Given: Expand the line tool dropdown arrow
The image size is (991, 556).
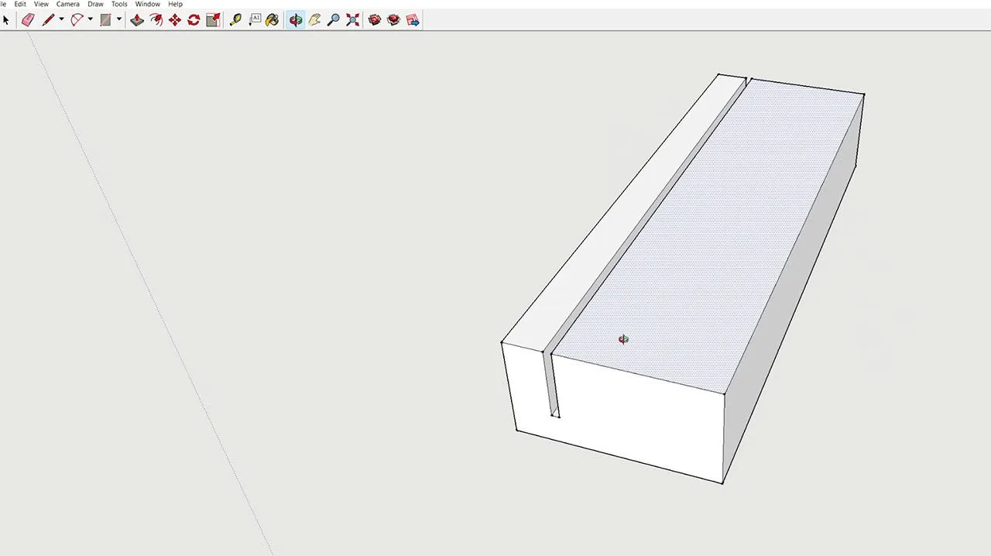Looking at the screenshot, I should (x=61, y=20).
